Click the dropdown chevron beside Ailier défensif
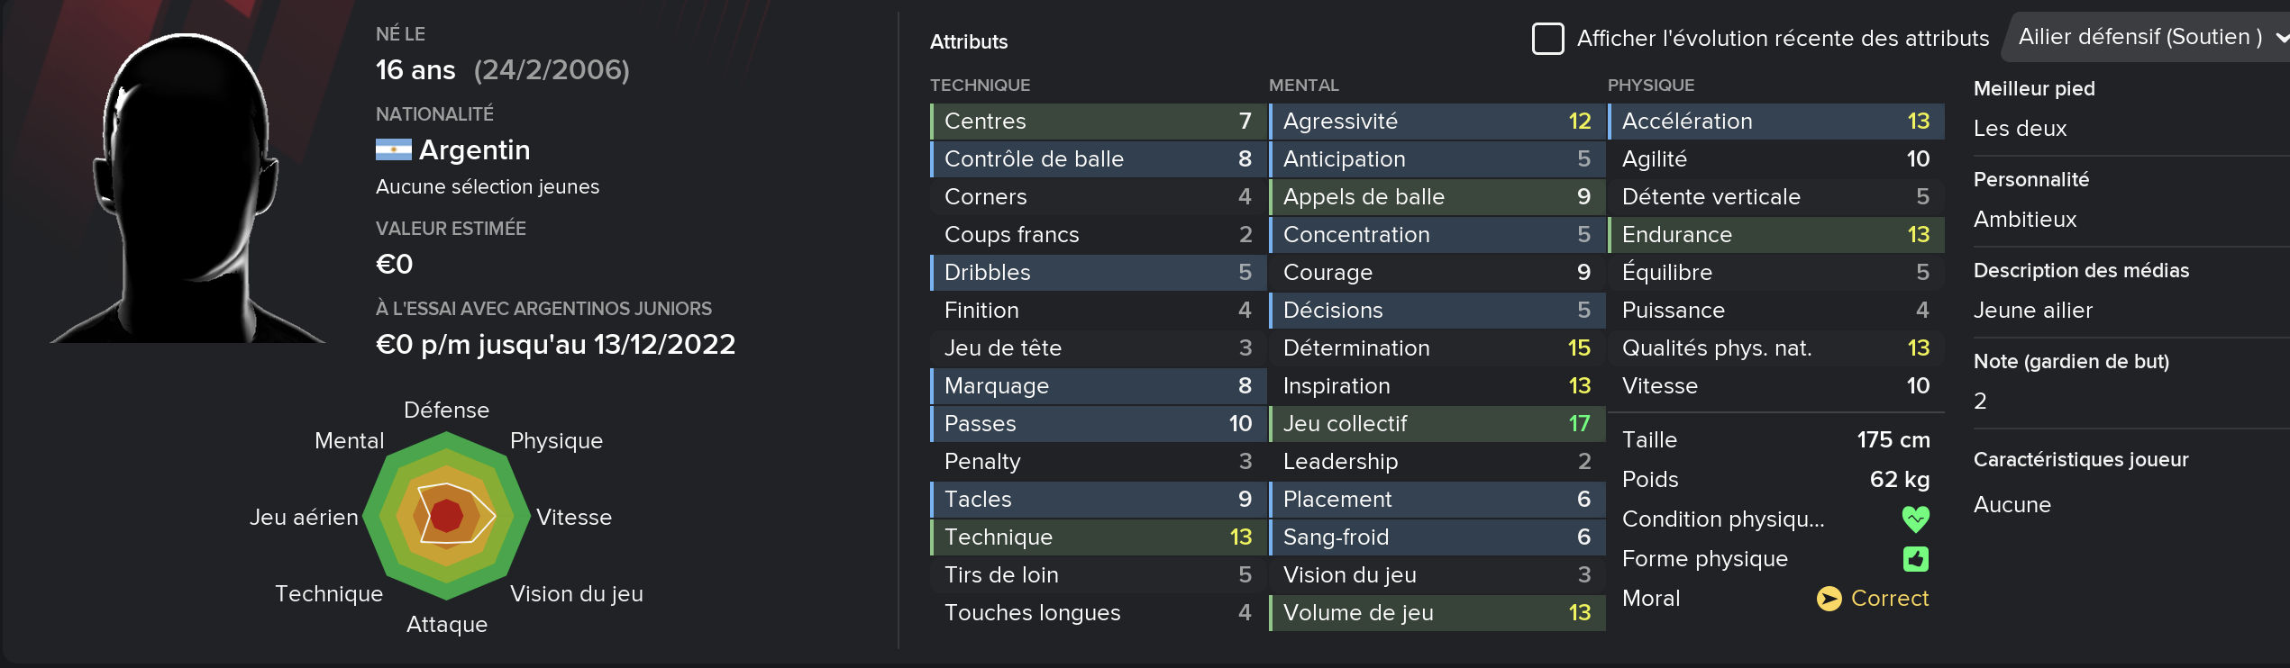2290x668 pixels. point(2282,38)
